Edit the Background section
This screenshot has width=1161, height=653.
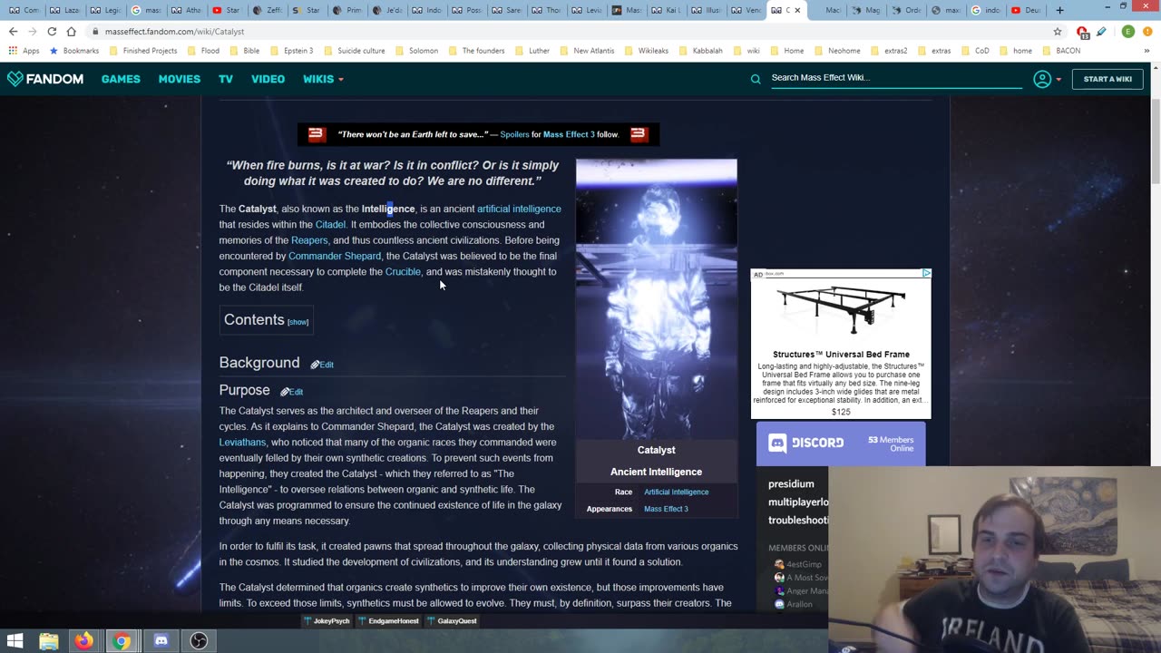click(x=322, y=365)
